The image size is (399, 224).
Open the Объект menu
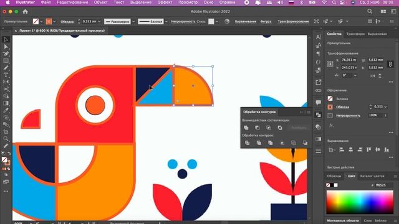[x=100, y=2]
